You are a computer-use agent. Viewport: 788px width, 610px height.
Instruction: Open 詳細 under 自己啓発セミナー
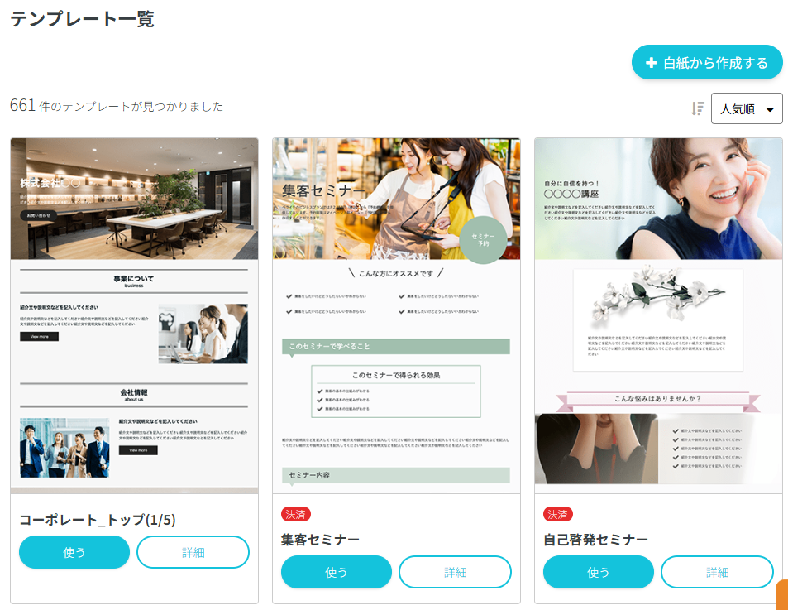point(717,572)
